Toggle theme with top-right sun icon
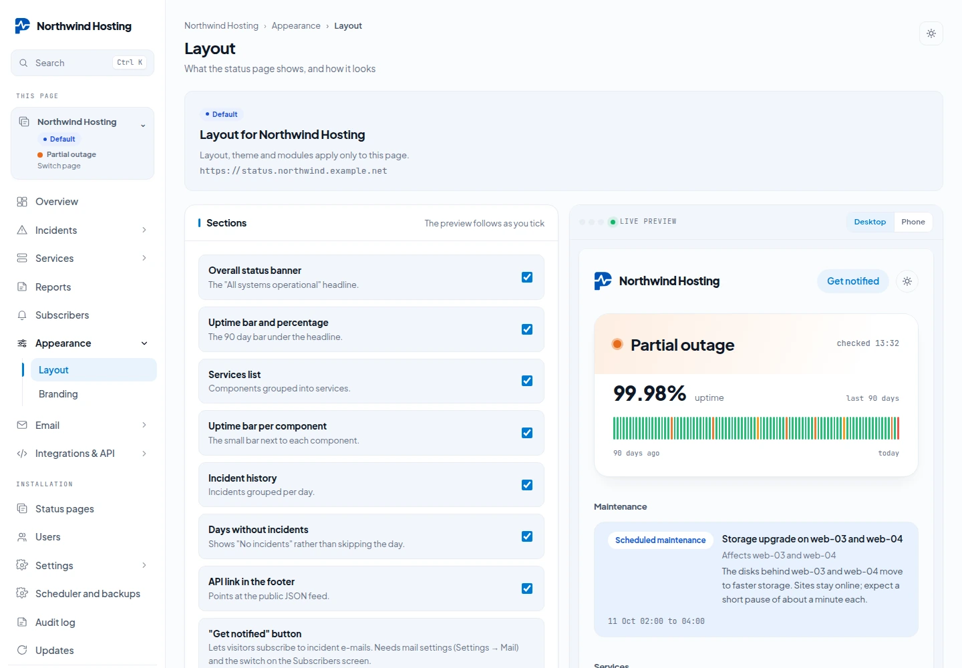 coord(931,33)
